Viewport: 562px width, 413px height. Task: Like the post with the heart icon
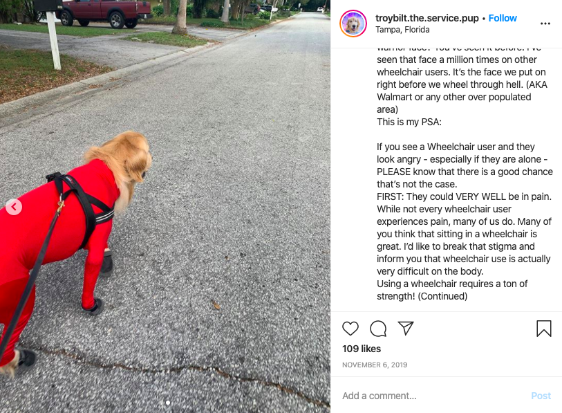click(350, 329)
